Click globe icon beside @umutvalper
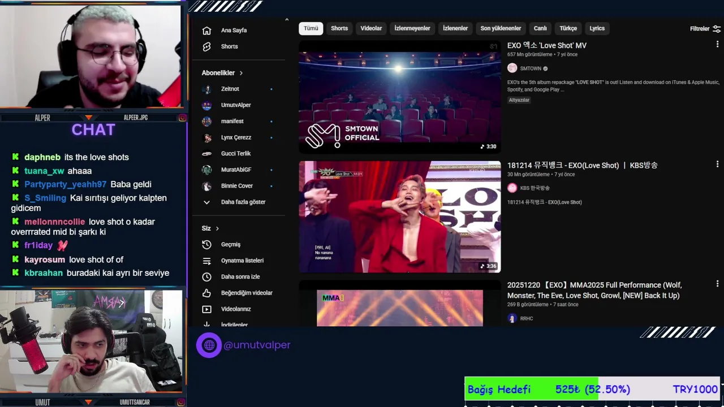 coord(209,345)
